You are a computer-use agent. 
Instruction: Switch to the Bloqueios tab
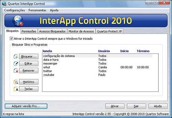click(x=13, y=31)
